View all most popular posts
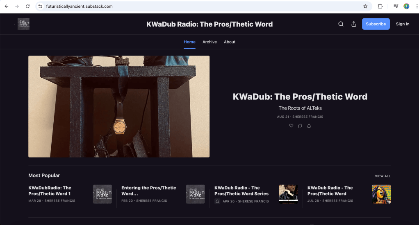The height and width of the screenshot is (225, 419). 383,176
